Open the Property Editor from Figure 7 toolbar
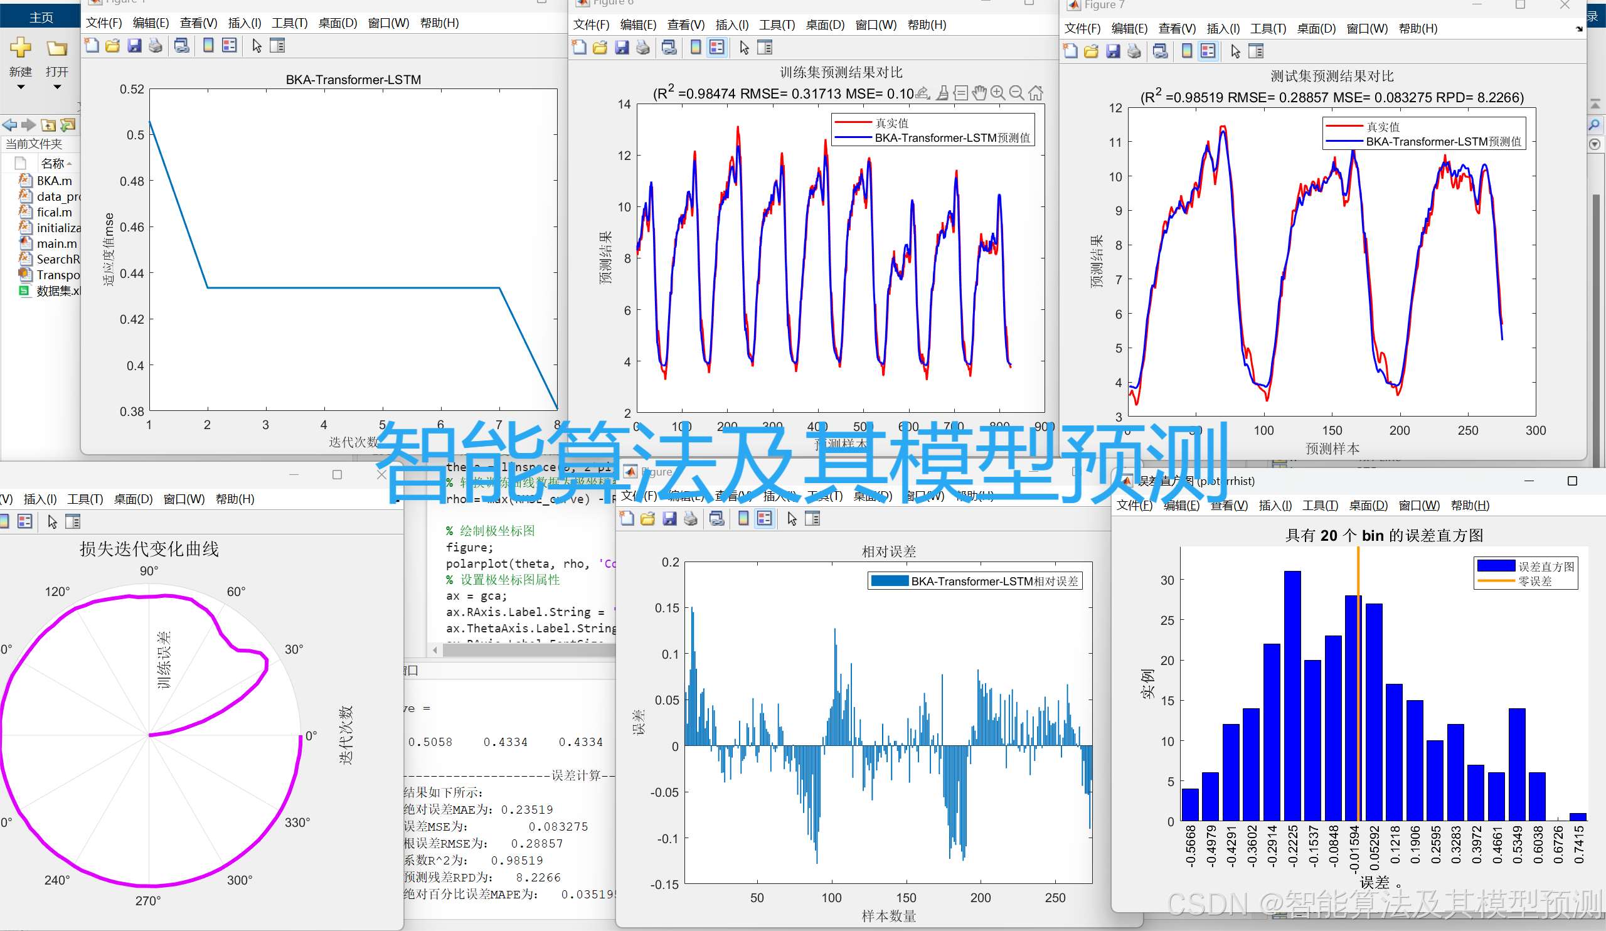 pyautogui.click(x=1256, y=51)
